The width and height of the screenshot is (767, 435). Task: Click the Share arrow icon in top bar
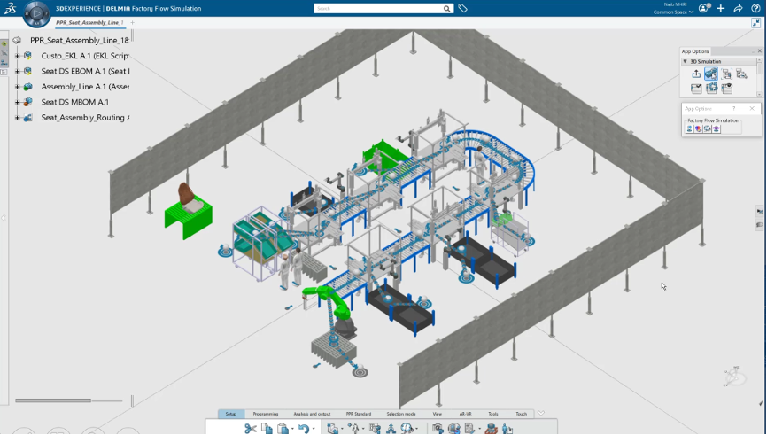tap(738, 8)
